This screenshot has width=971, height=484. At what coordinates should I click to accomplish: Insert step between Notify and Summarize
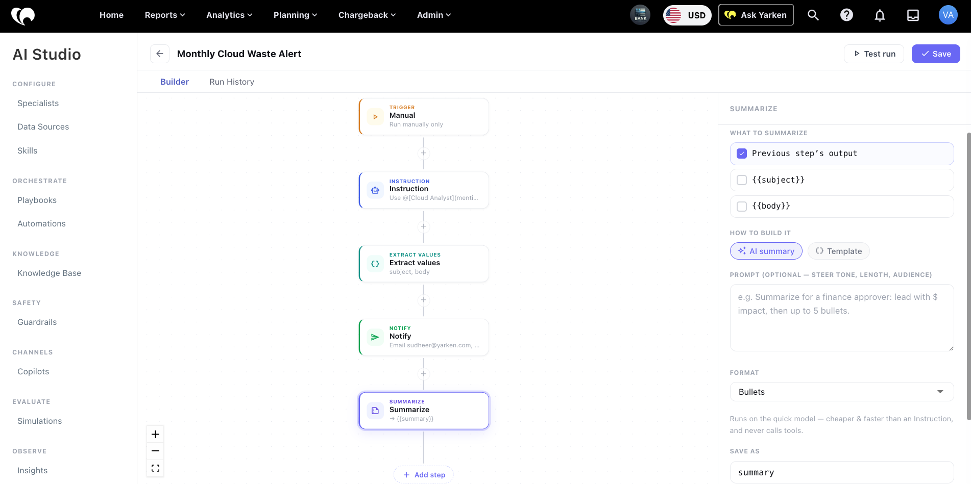coord(423,374)
